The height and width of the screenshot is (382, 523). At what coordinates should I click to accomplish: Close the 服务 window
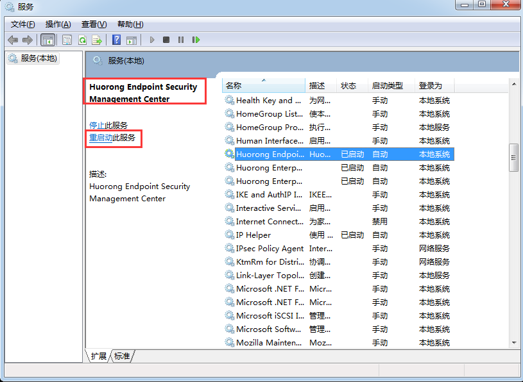(x=506, y=4)
